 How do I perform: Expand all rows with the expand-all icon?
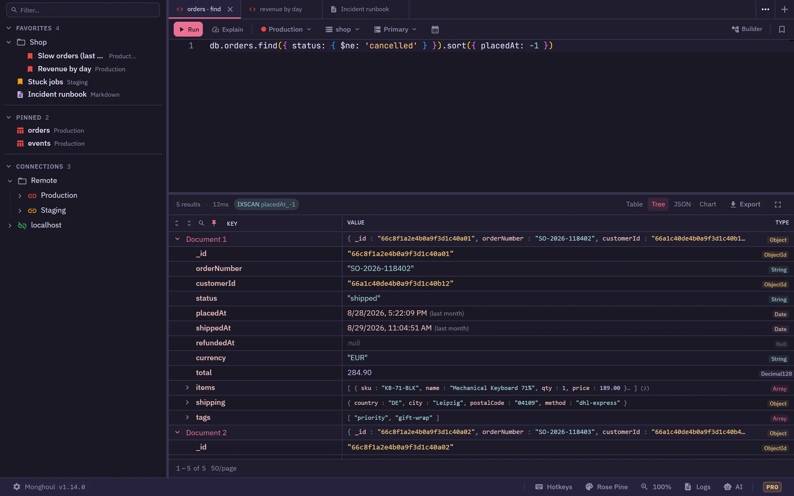point(176,223)
